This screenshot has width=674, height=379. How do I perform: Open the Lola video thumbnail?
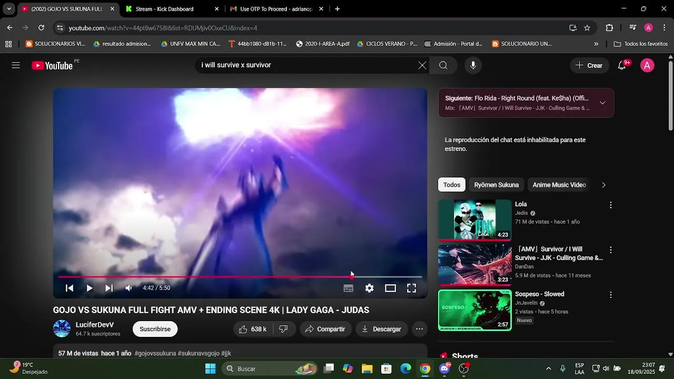tap(475, 220)
